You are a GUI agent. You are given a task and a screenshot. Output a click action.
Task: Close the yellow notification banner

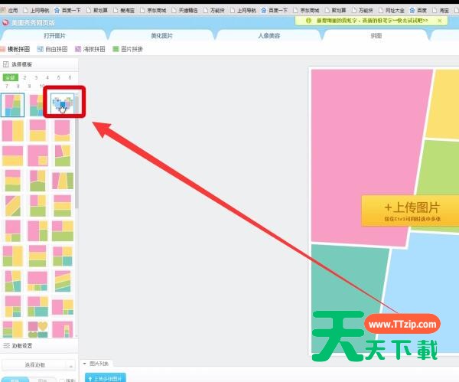(440, 21)
